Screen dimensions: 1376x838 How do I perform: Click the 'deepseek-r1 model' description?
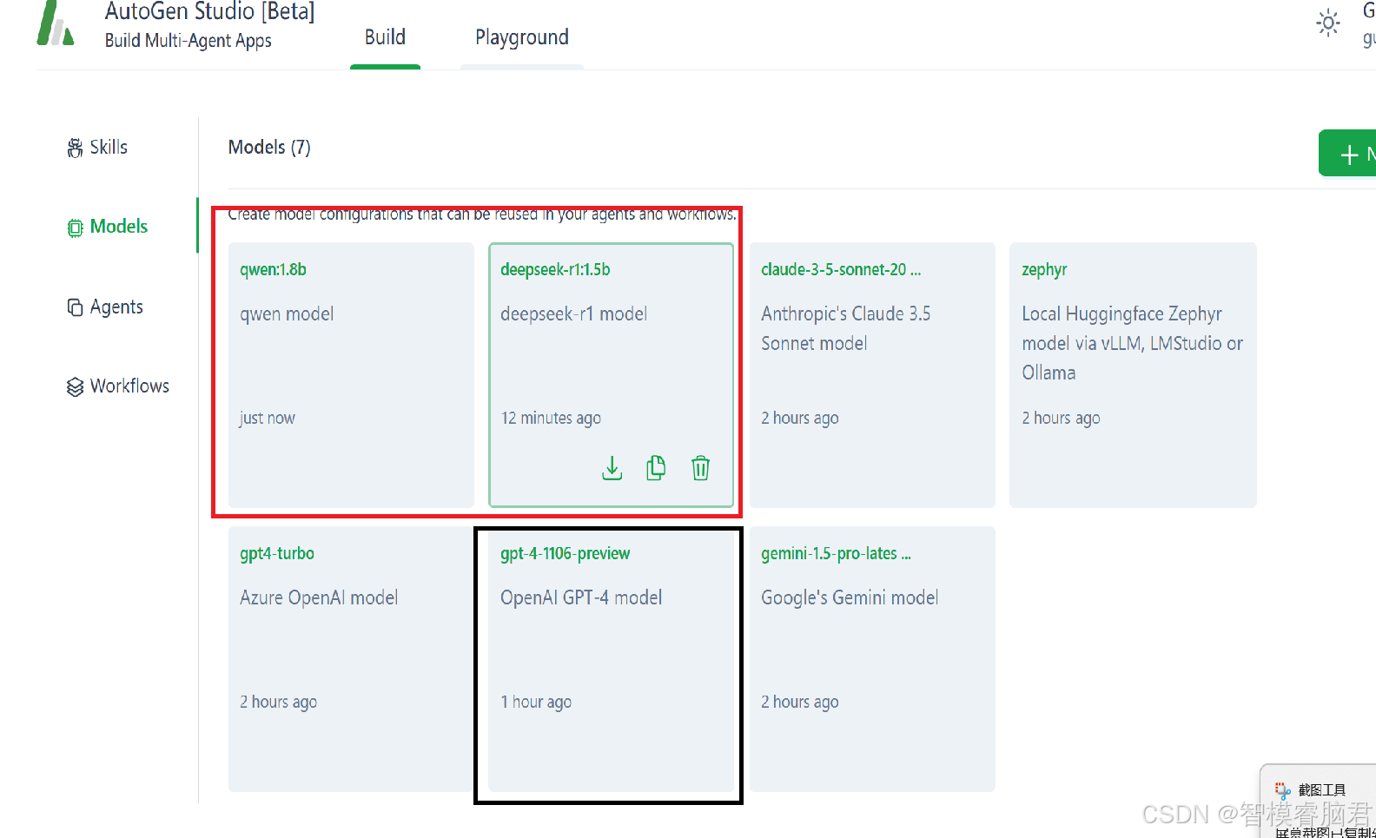coord(573,314)
